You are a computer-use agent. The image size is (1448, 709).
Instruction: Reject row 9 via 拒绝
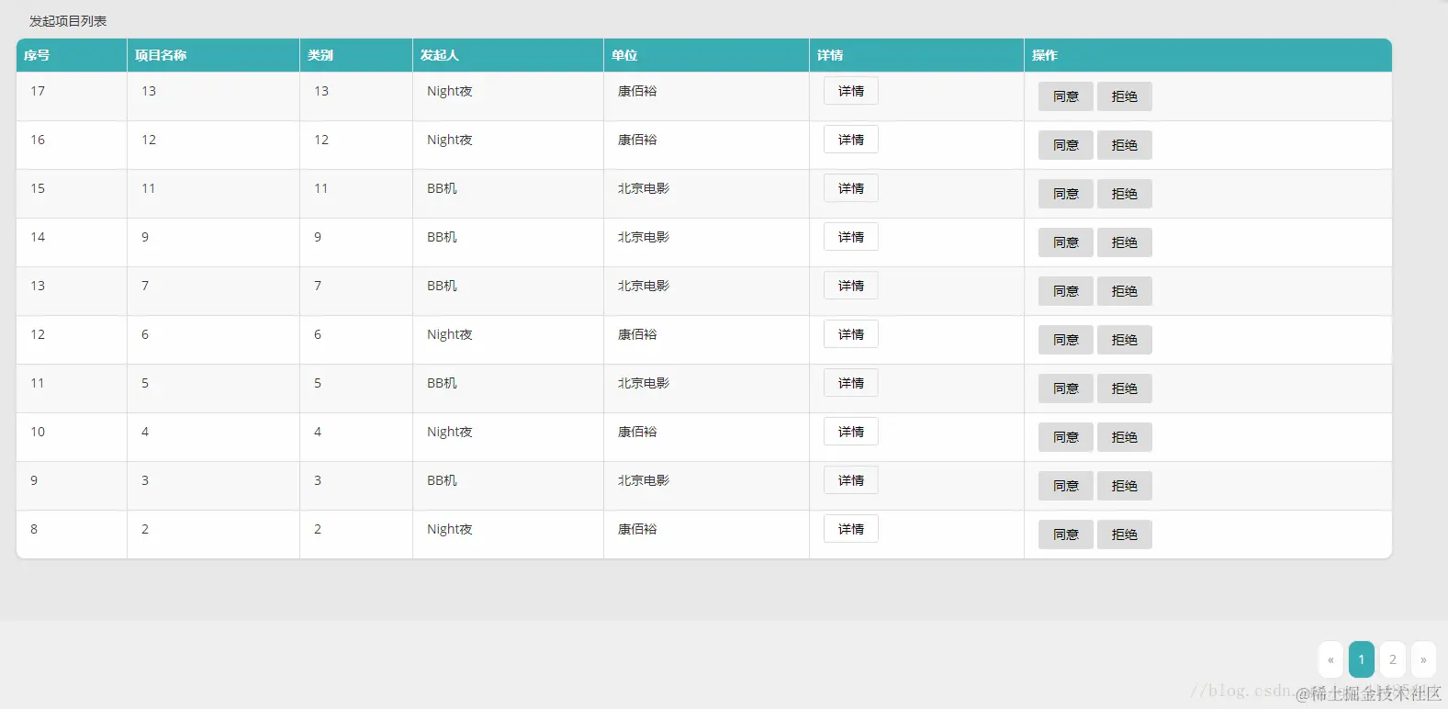1124,486
